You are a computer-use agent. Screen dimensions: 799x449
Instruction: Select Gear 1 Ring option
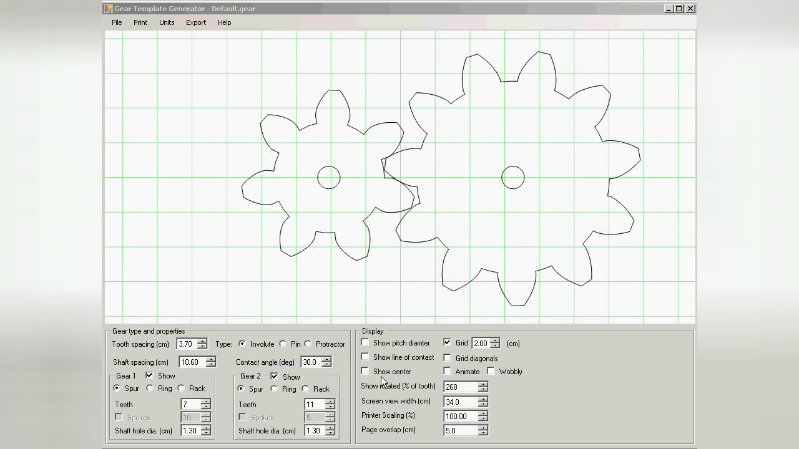(x=150, y=388)
